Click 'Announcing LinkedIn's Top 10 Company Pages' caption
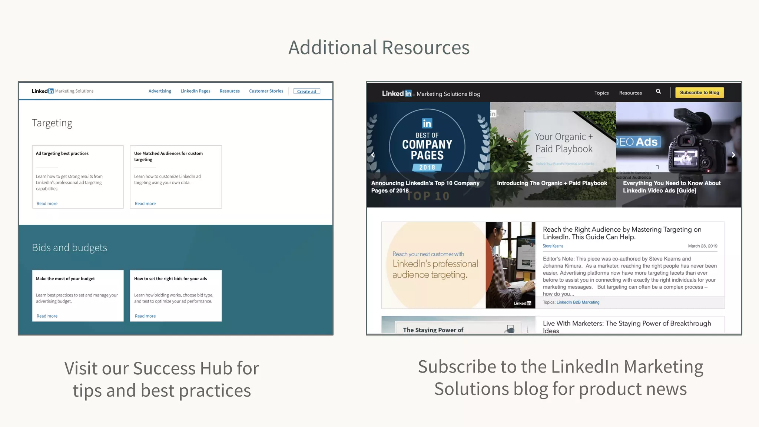Viewport: 759px width, 427px height. coord(425,187)
